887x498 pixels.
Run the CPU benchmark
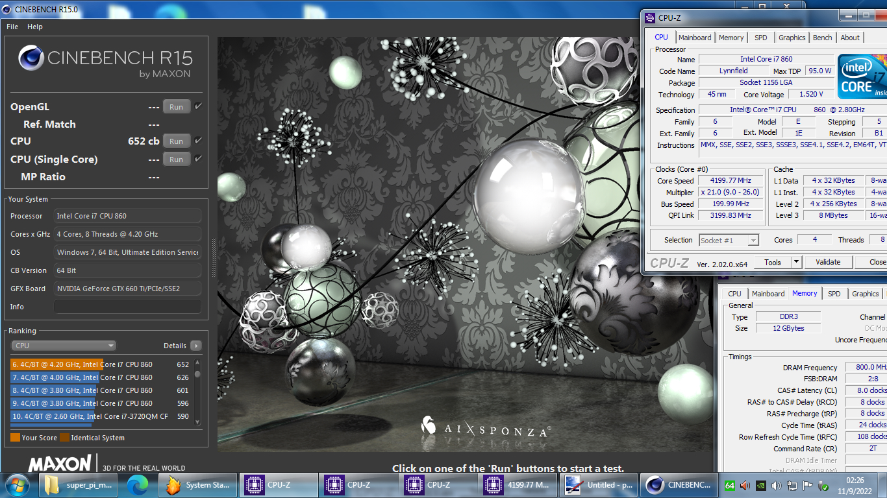click(176, 141)
